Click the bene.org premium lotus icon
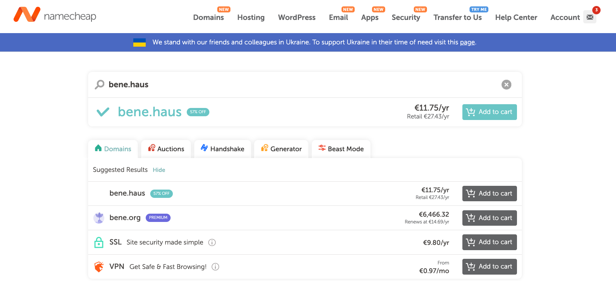The height and width of the screenshot is (281, 616). coord(99,218)
